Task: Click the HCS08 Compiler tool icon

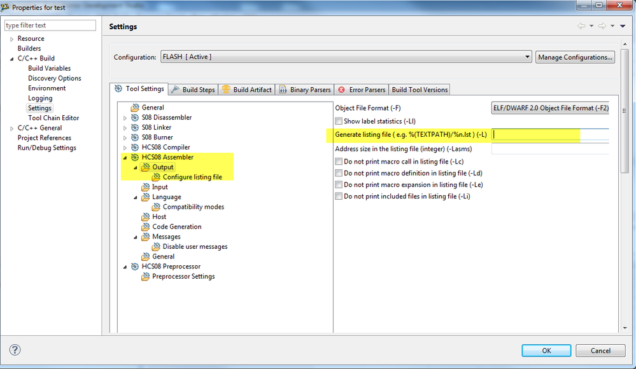Action: pyautogui.click(x=135, y=147)
